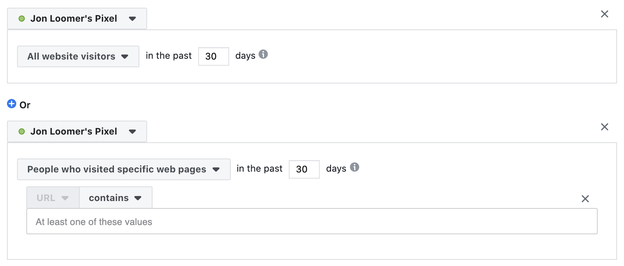Screen dimensions: 624x266
Task: Click days field for All website visitors
Action: point(214,56)
